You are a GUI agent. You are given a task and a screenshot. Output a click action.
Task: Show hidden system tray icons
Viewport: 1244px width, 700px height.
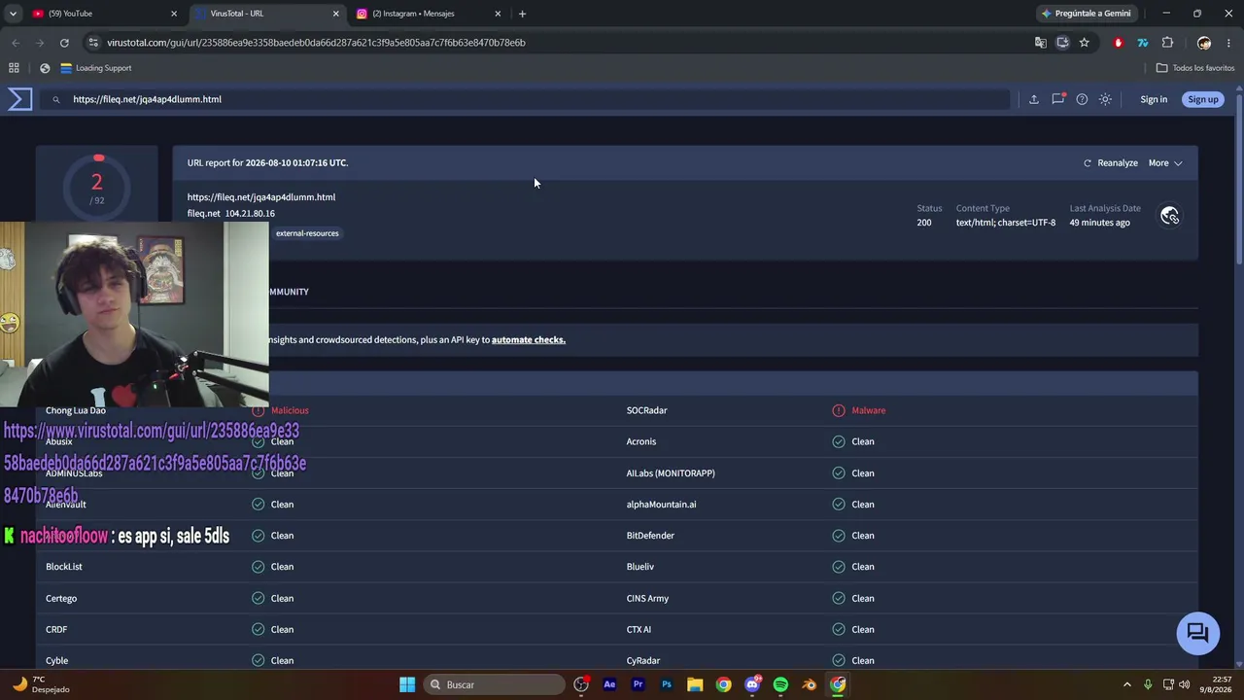(x=1127, y=684)
